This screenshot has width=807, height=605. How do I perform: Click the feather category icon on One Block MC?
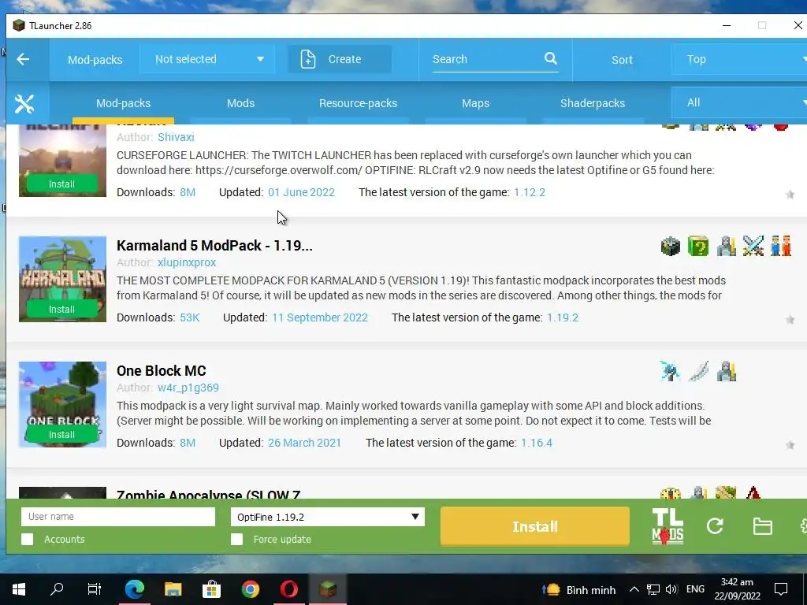(698, 372)
